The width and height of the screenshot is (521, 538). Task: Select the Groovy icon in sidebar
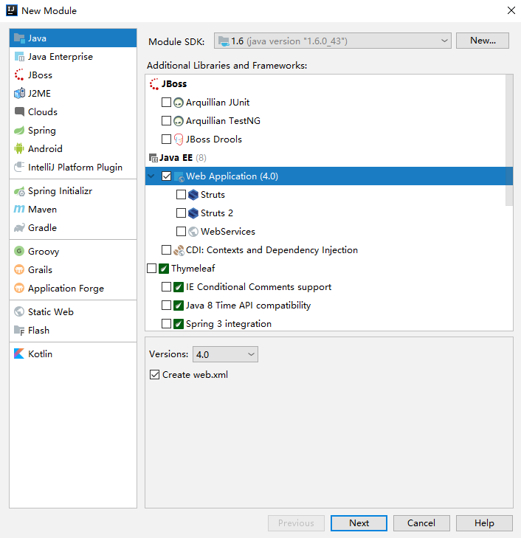click(x=19, y=252)
